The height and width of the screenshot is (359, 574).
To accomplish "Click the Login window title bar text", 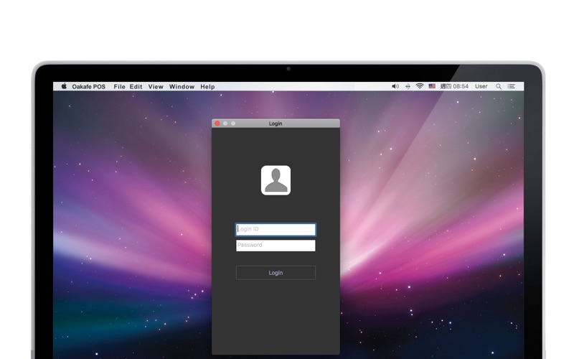I will click(276, 123).
